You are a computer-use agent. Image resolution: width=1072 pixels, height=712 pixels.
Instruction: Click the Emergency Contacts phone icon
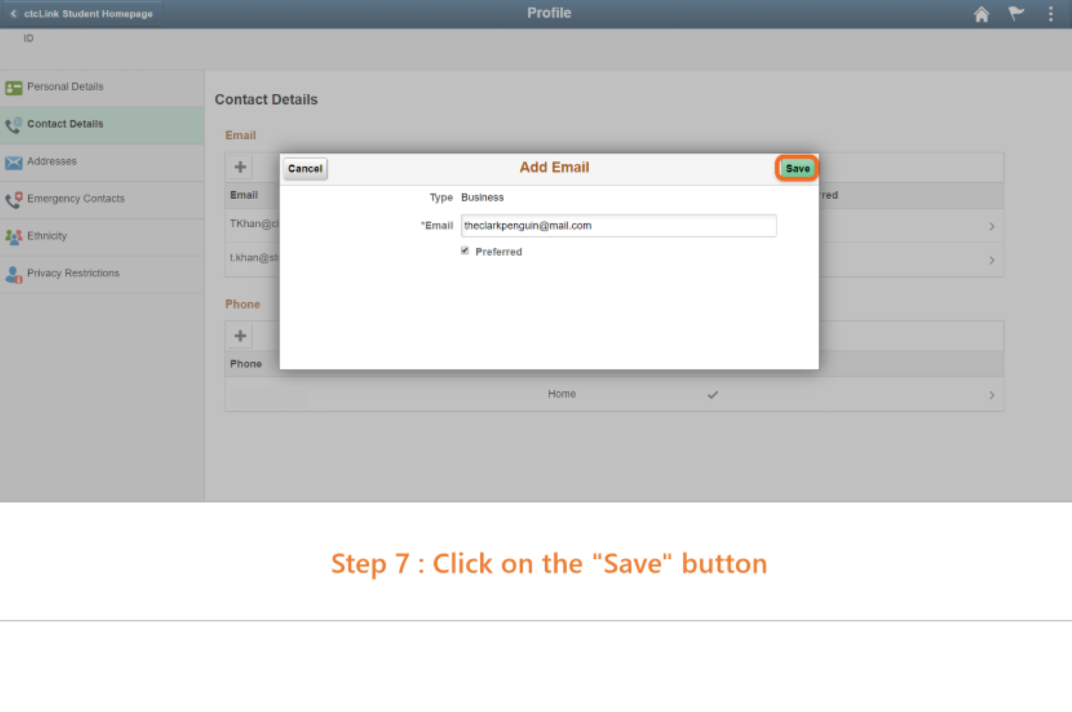coord(13,199)
